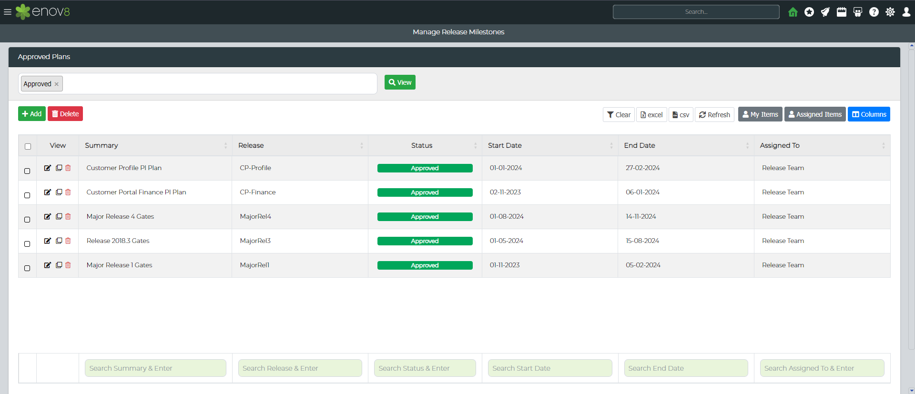Open the presentation board icon in header

pyautogui.click(x=858, y=12)
